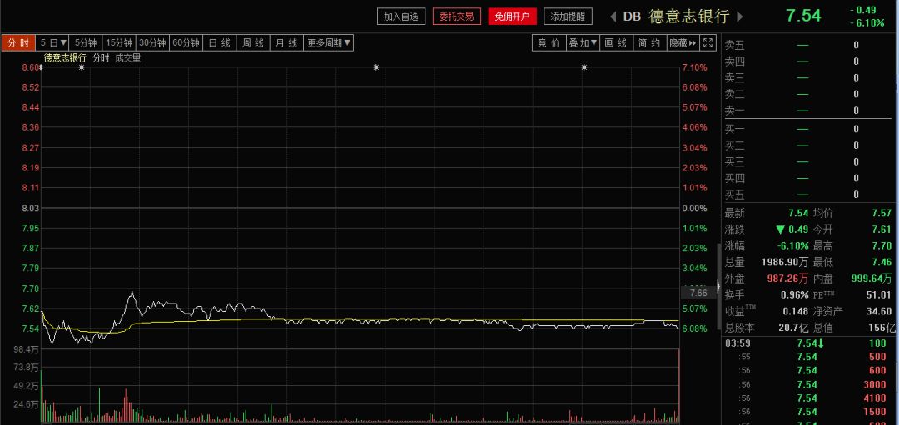
Task: Click the large 7.54 price in header
Action: tap(803, 16)
